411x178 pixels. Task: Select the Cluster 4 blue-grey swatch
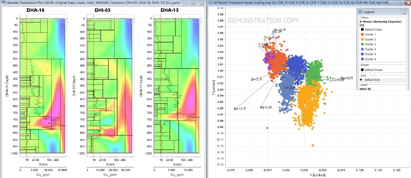(x=362, y=49)
